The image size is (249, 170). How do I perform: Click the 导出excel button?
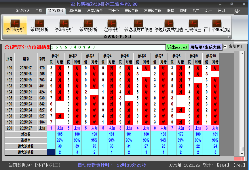click(x=177, y=47)
